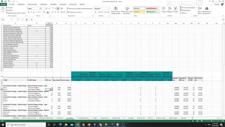Toggle underline formatting
225x127 pixels.
(x=34, y=12)
